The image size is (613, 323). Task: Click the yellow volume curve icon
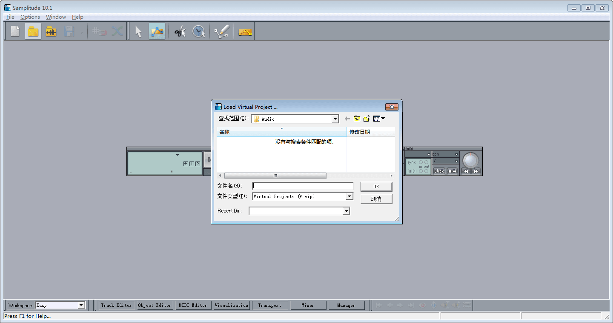pyautogui.click(x=245, y=31)
